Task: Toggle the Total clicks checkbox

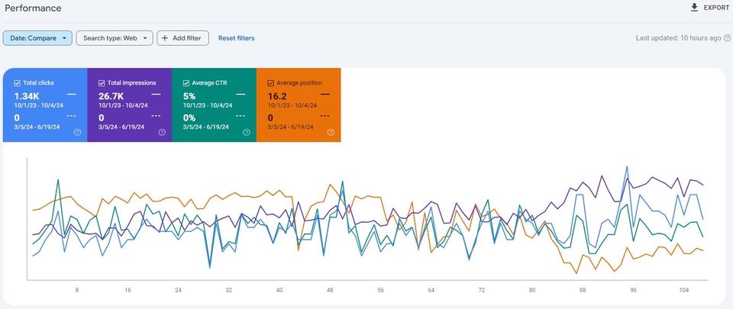Action: click(x=18, y=82)
